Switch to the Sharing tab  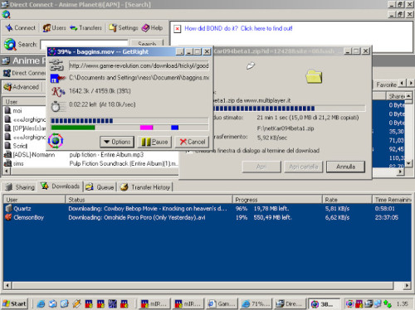pos(20,187)
